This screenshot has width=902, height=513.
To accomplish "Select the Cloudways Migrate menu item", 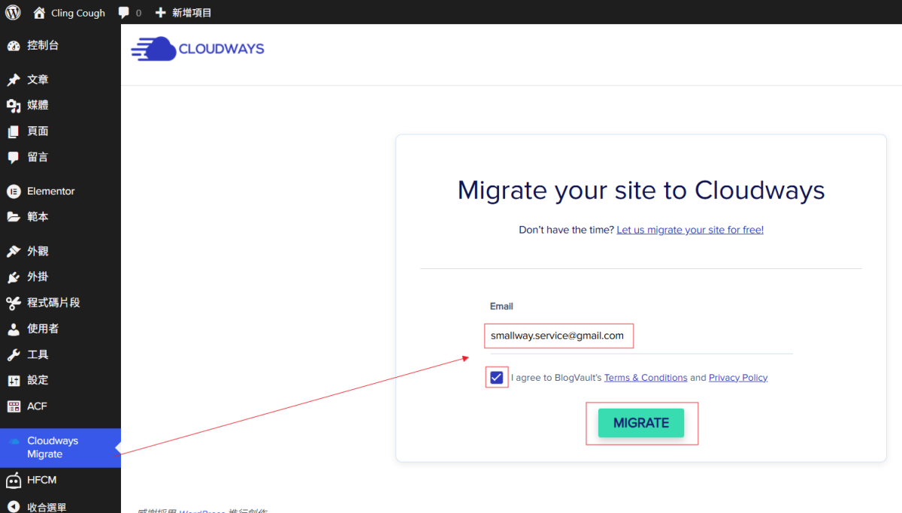I will 53,448.
